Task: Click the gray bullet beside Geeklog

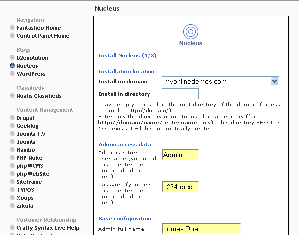Action: pos(12,126)
